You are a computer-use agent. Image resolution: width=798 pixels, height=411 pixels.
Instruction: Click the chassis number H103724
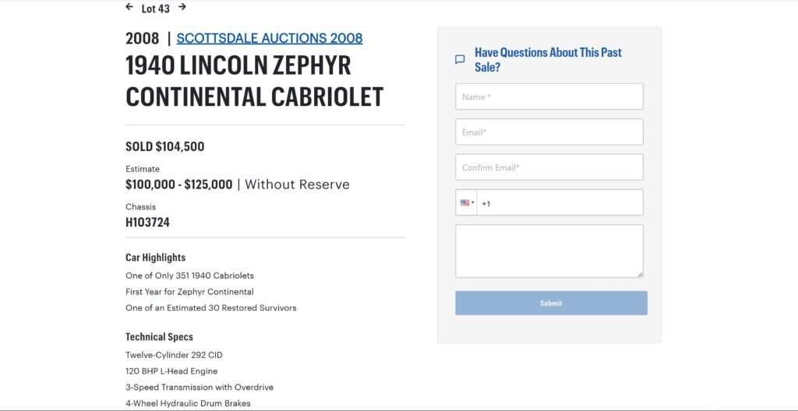(x=147, y=223)
